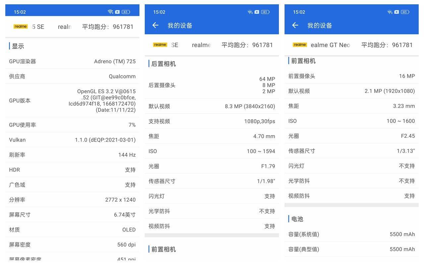Tap 平均跑分: 961781 on the 显示 screen
The height and width of the screenshot is (265, 424).
108,27
